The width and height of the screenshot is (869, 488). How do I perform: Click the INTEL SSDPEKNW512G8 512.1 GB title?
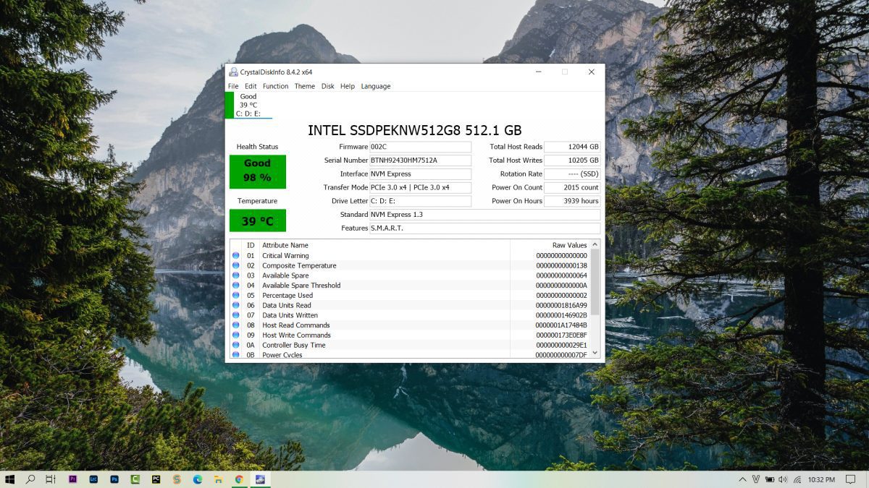point(415,130)
